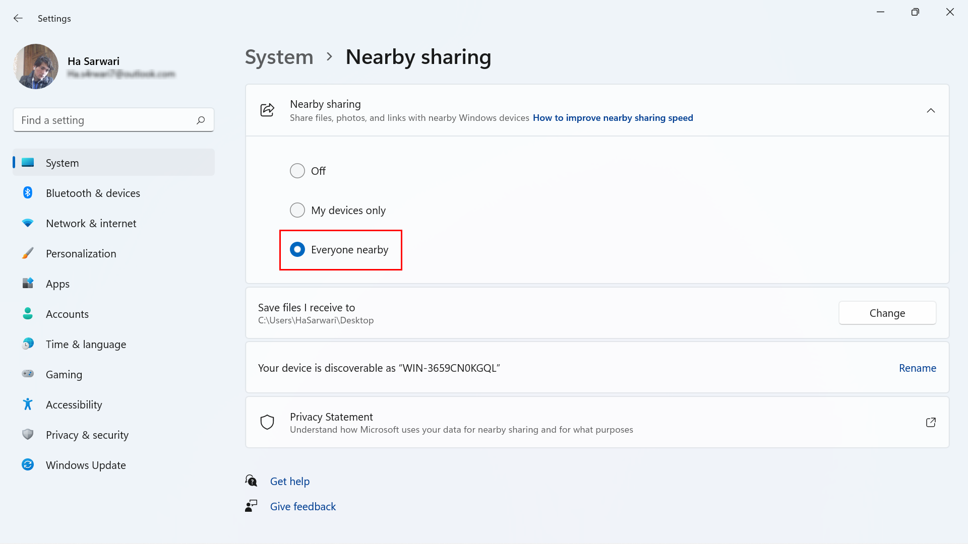This screenshot has width=968, height=544.
Task: Open Accounts settings via its icon
Action: (x=28, y=314)
